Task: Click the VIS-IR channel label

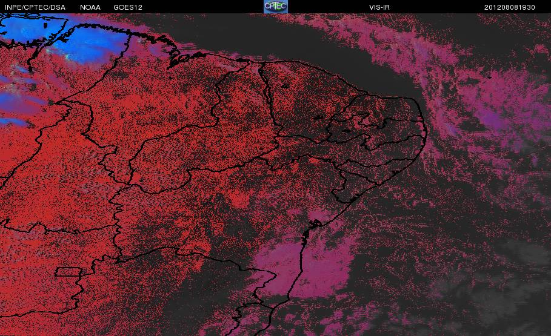Action: 379,7
